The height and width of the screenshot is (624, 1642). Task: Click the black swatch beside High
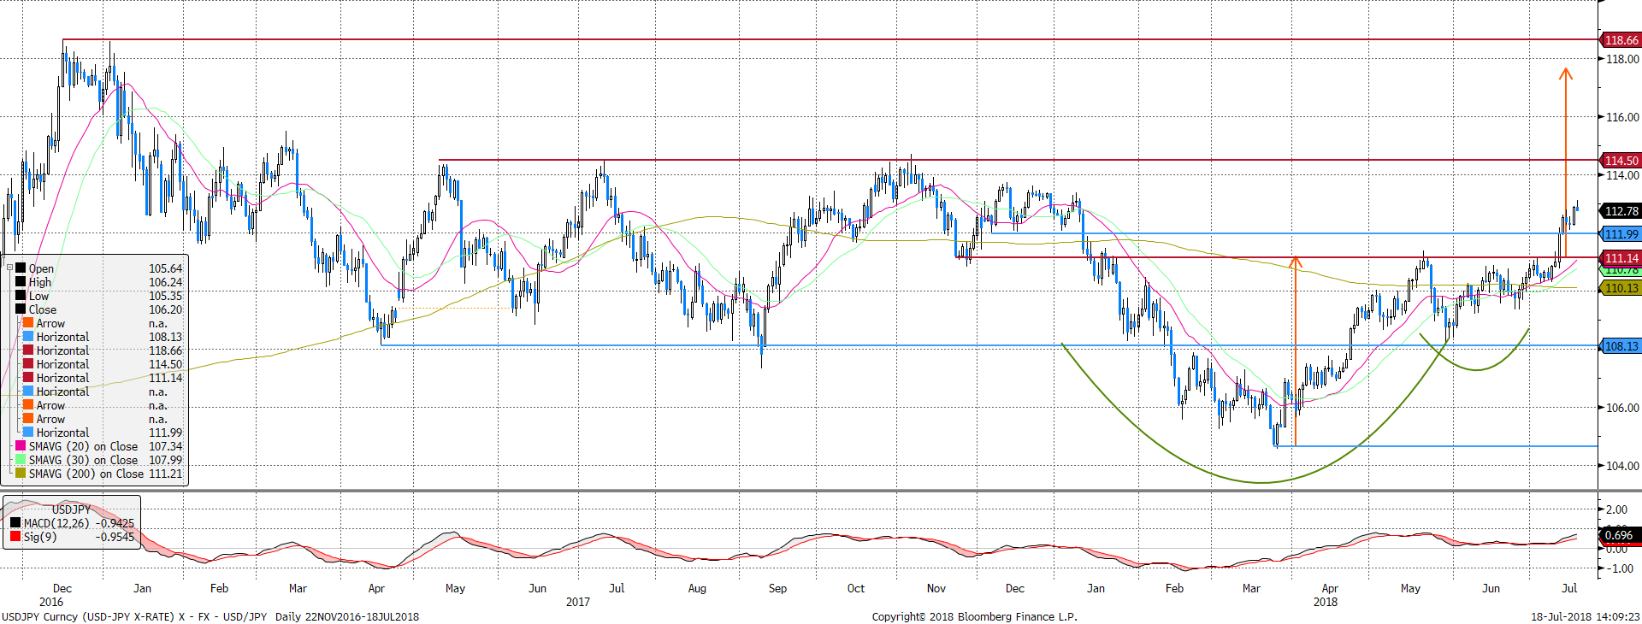[21, 282]
